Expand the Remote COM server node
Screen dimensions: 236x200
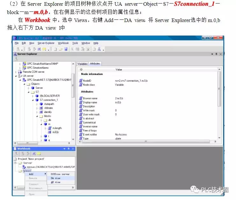point(16,72)
